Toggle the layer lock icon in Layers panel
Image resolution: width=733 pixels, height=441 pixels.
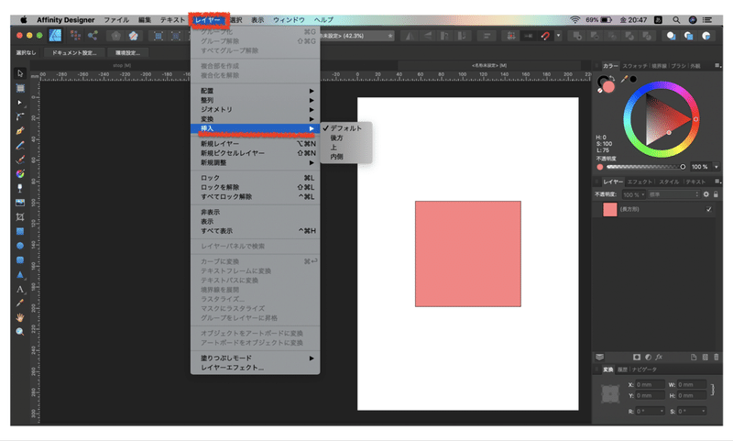[716, 194]
